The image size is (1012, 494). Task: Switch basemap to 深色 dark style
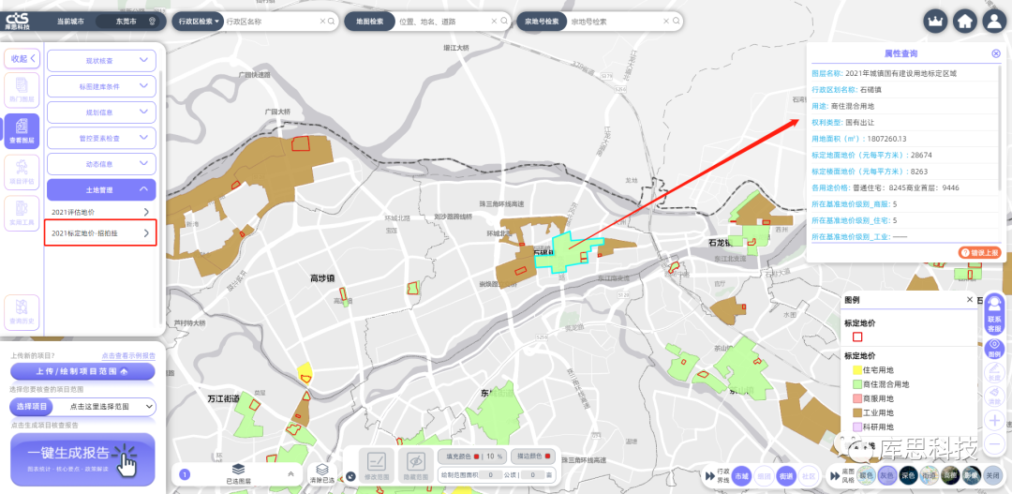click(908, 475)
